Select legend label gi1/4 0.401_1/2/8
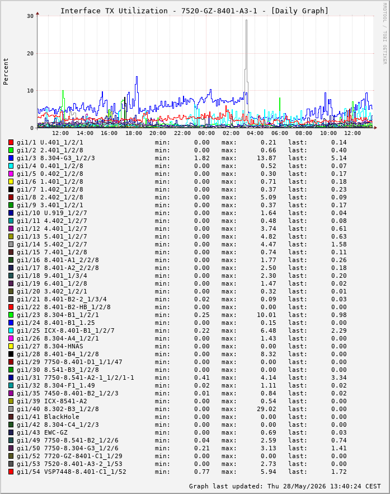This screenshot has width=390, height=494. (50, 166)
